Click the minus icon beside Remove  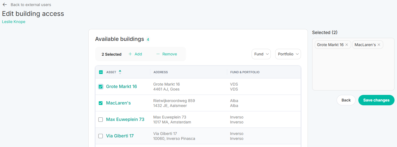point(158,54)
